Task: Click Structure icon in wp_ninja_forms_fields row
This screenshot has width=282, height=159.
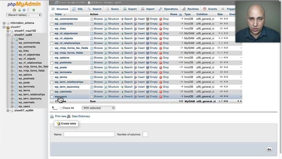Action: click(106, 53)
